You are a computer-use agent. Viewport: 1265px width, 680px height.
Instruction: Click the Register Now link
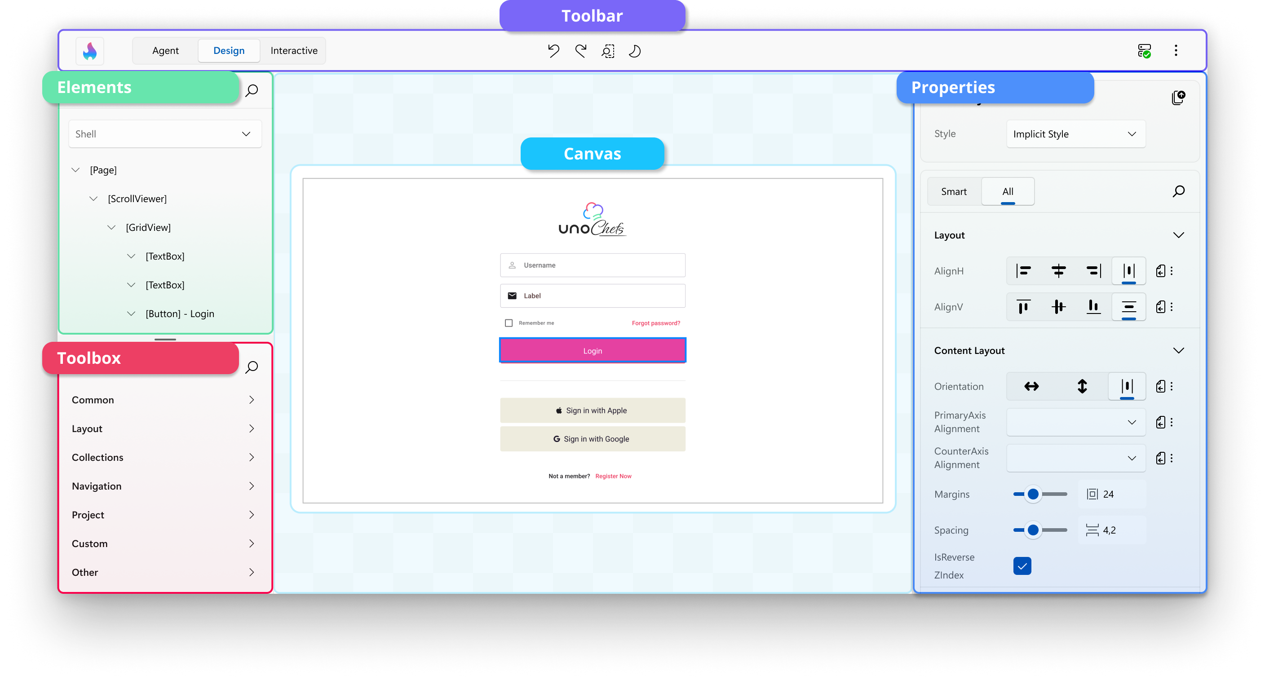pos(613,476)
